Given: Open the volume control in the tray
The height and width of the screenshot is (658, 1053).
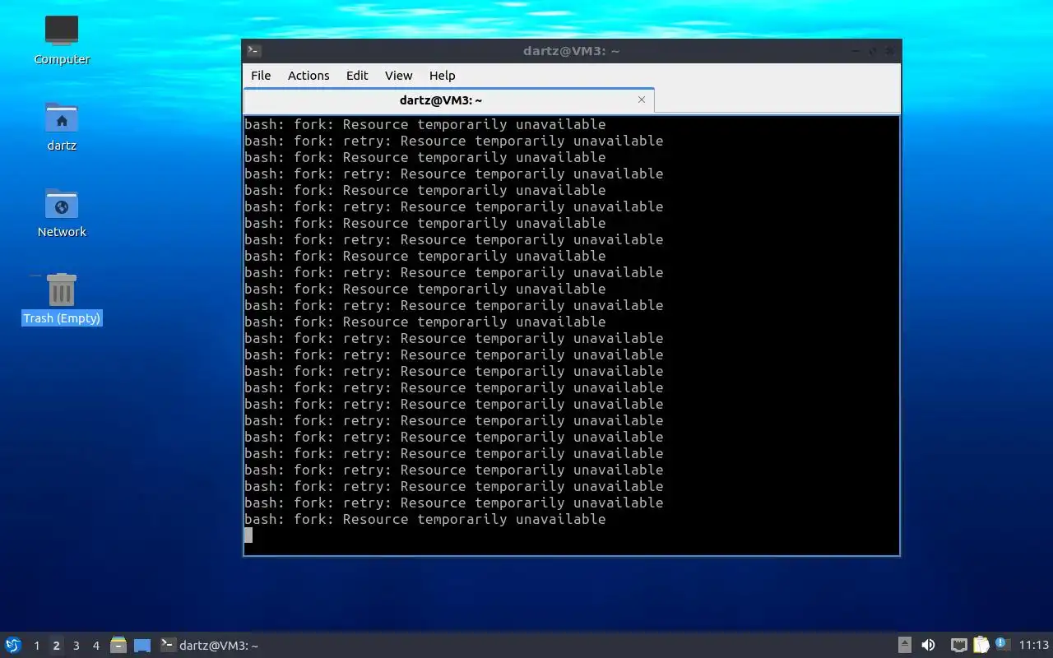Looking at the screenshot, I should coord(928,645).
